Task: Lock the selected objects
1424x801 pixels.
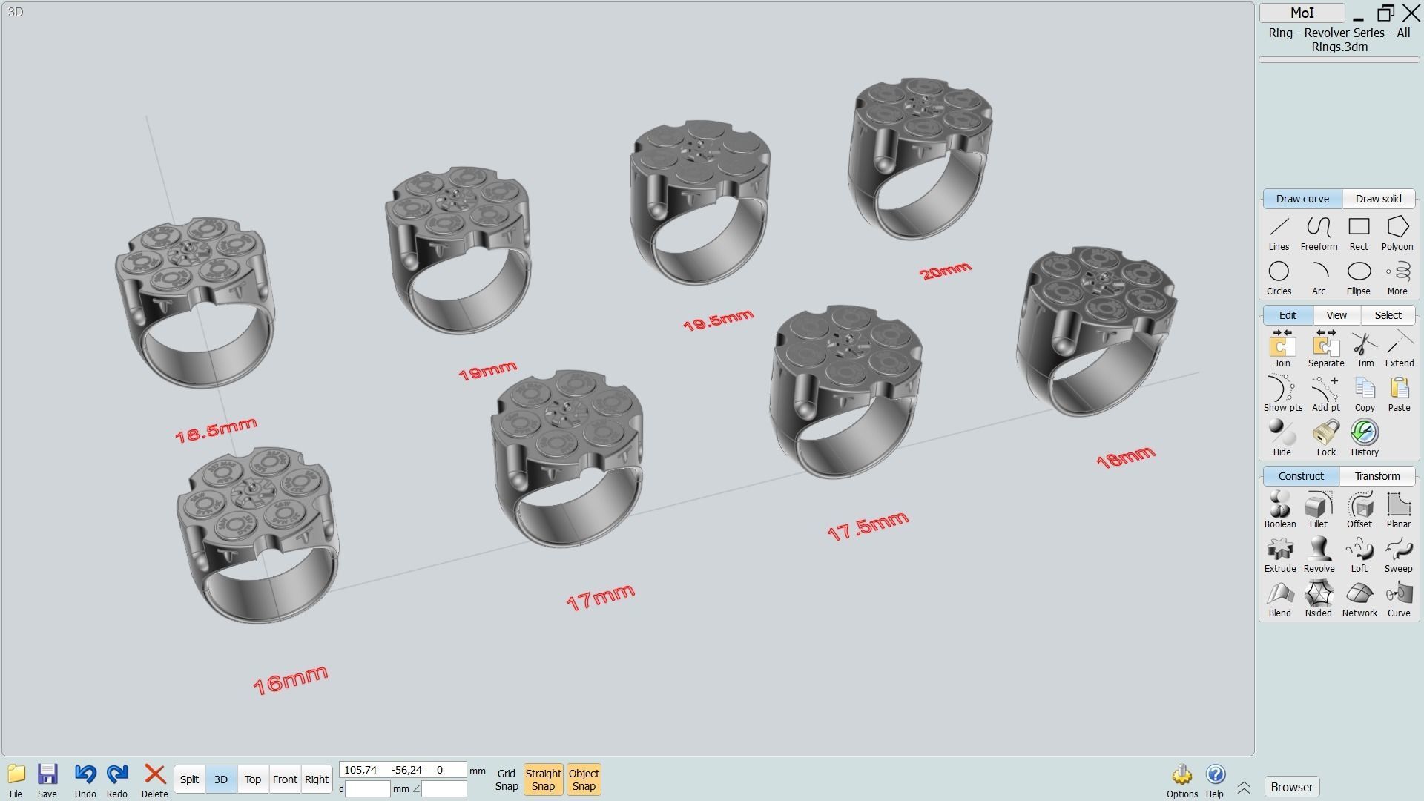Action: (1326, 438)
